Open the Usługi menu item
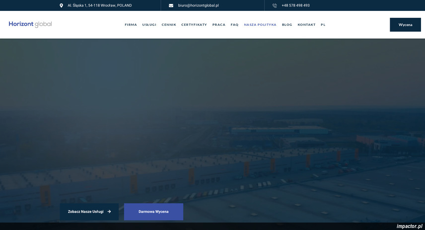The width and height of the screenshot is (425, 230). 149,24
